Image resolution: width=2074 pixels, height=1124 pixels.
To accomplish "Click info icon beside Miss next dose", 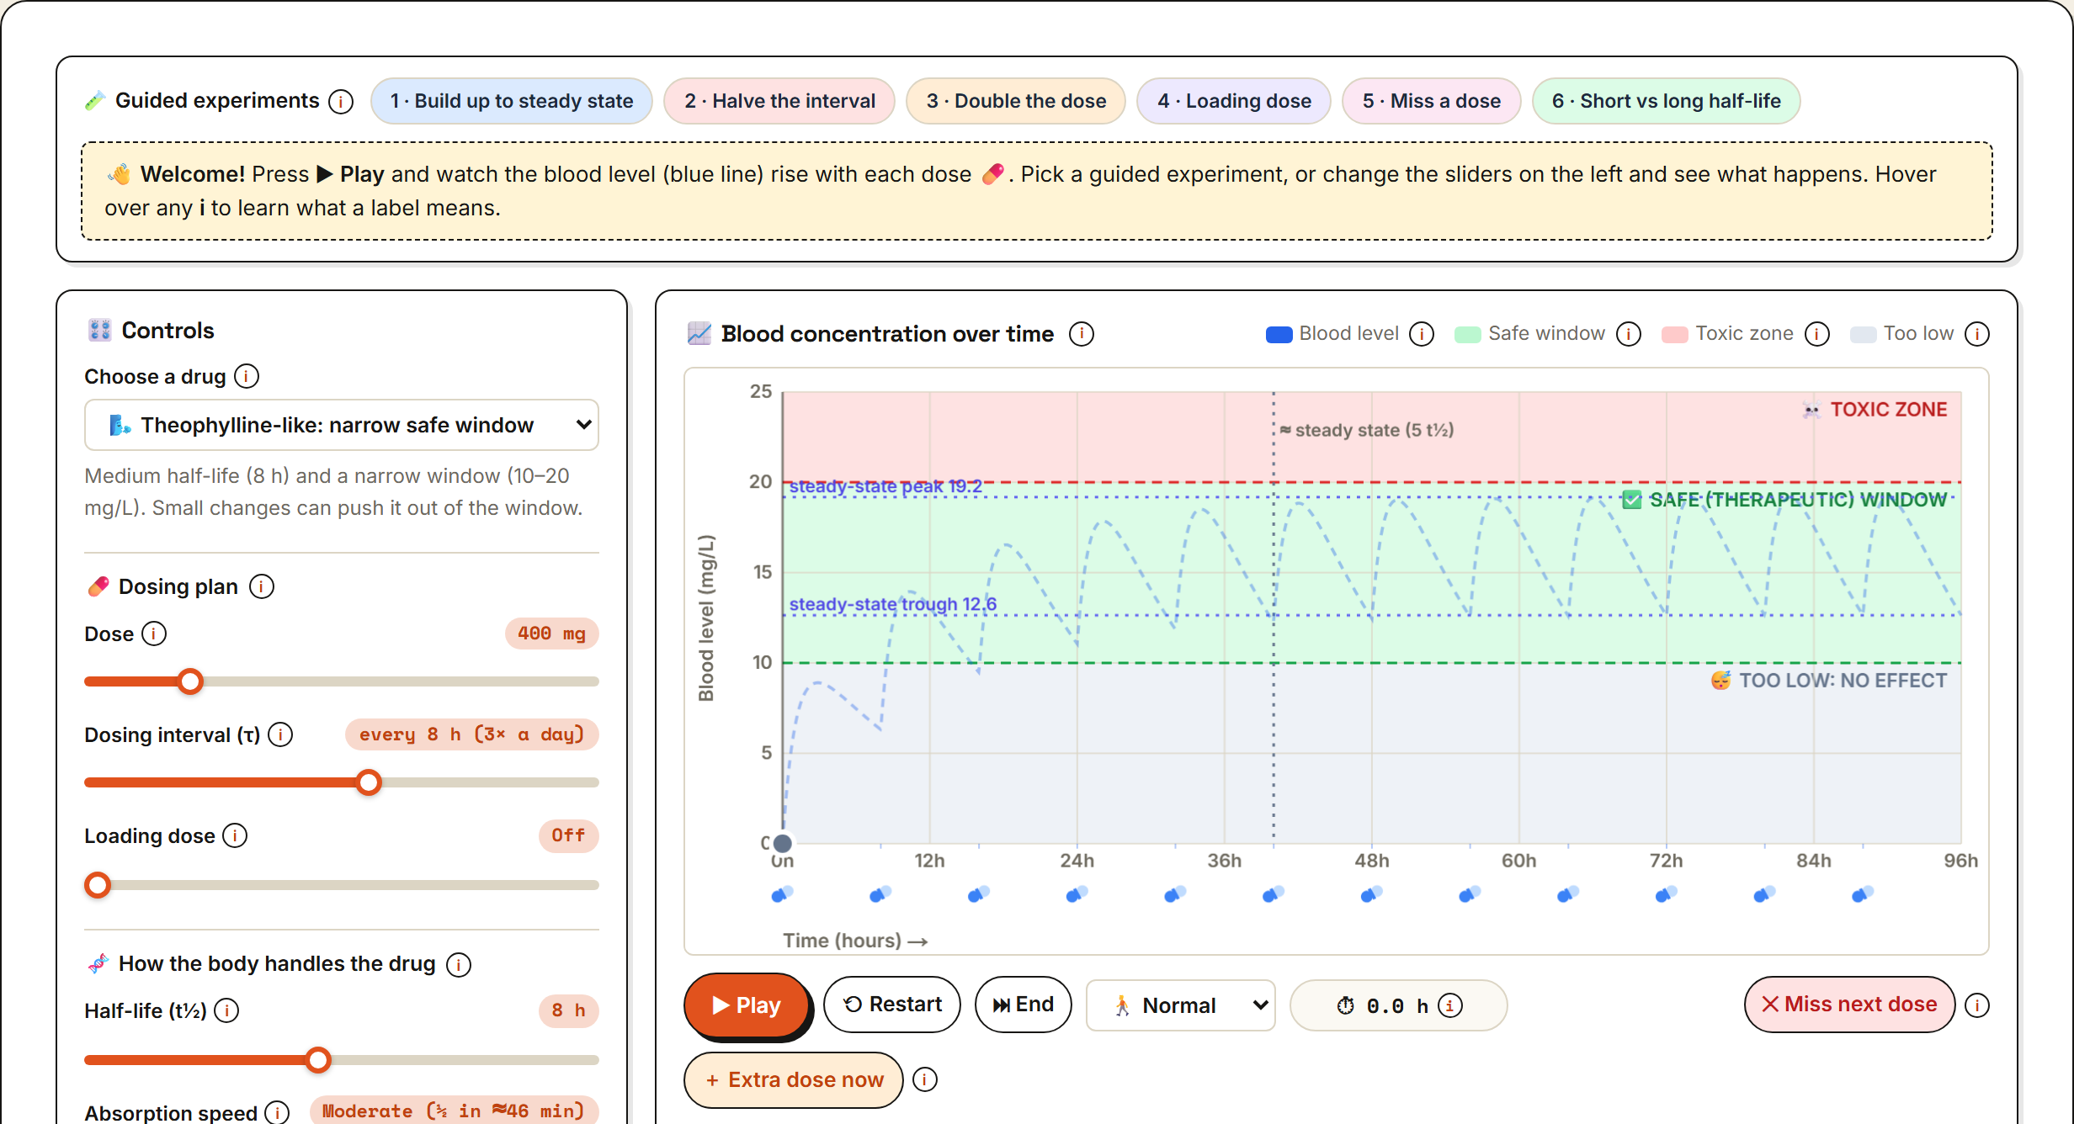I will click(x=1977, y=1005).
